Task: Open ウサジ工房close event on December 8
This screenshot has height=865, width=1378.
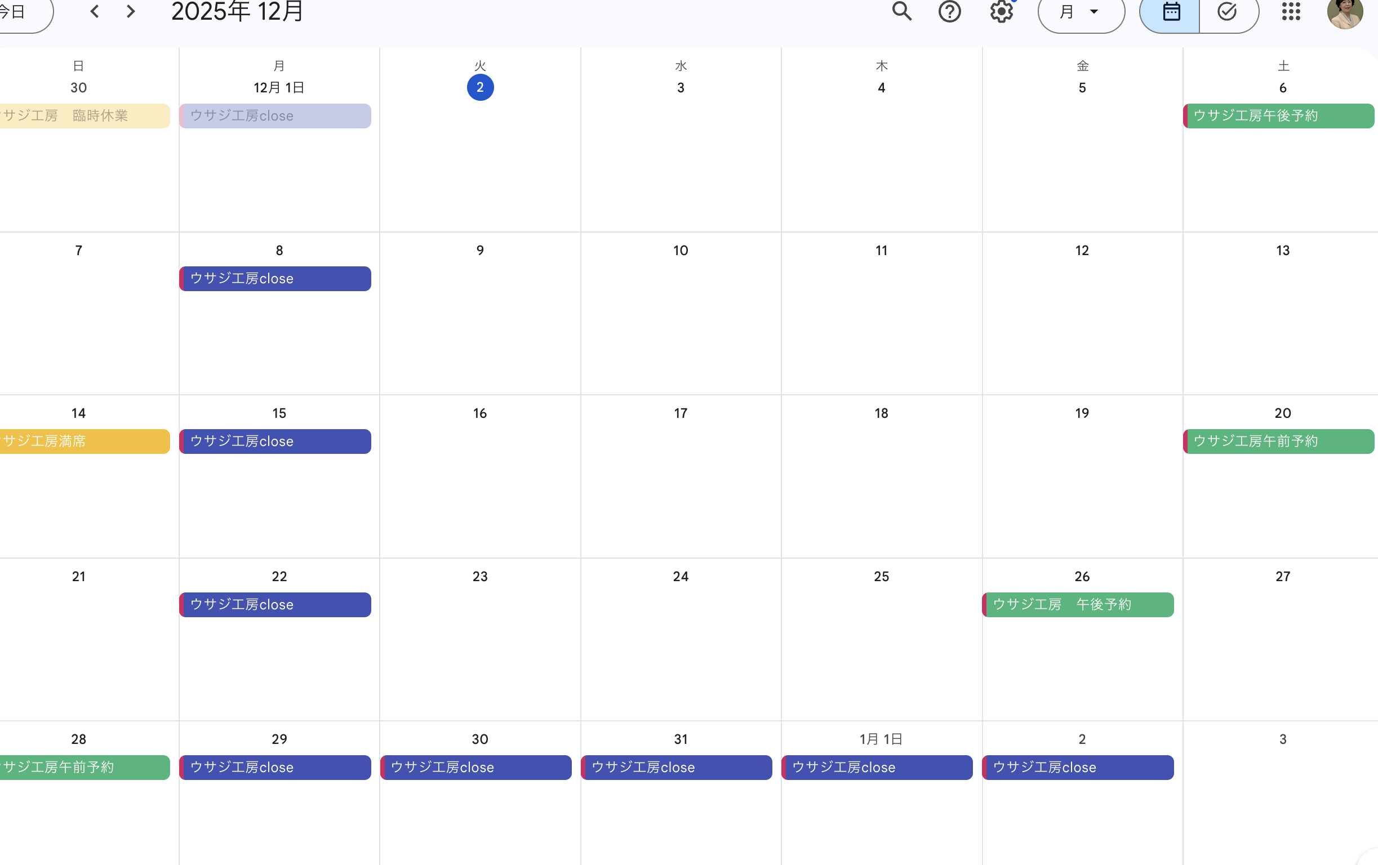Action: [x=275, y=279]
